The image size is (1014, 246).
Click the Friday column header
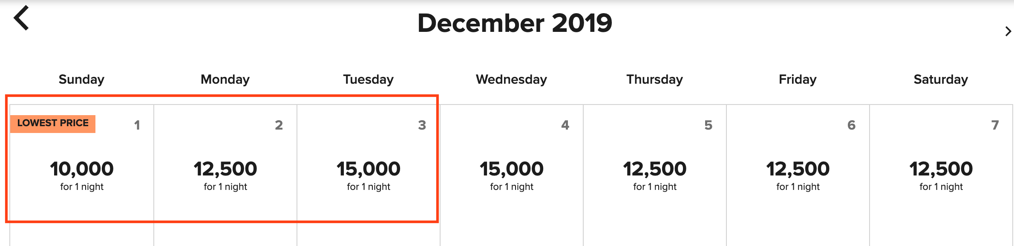click(x=798, y=79)
